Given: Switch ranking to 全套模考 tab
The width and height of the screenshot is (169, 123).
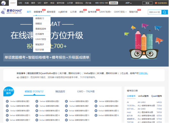Looking at the screenshot, I should tap(131, 96).
